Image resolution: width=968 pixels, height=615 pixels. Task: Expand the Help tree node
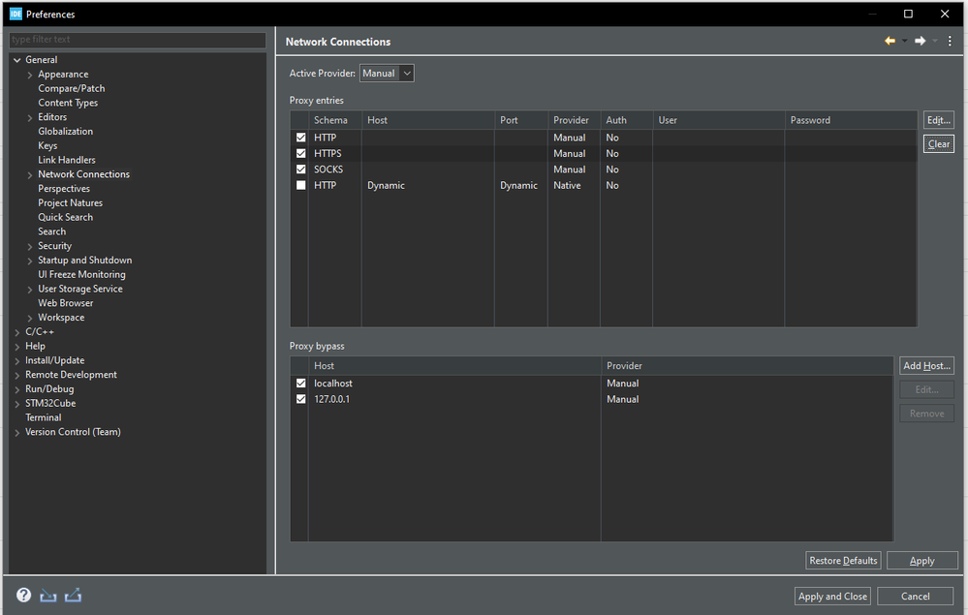[17, 347]
